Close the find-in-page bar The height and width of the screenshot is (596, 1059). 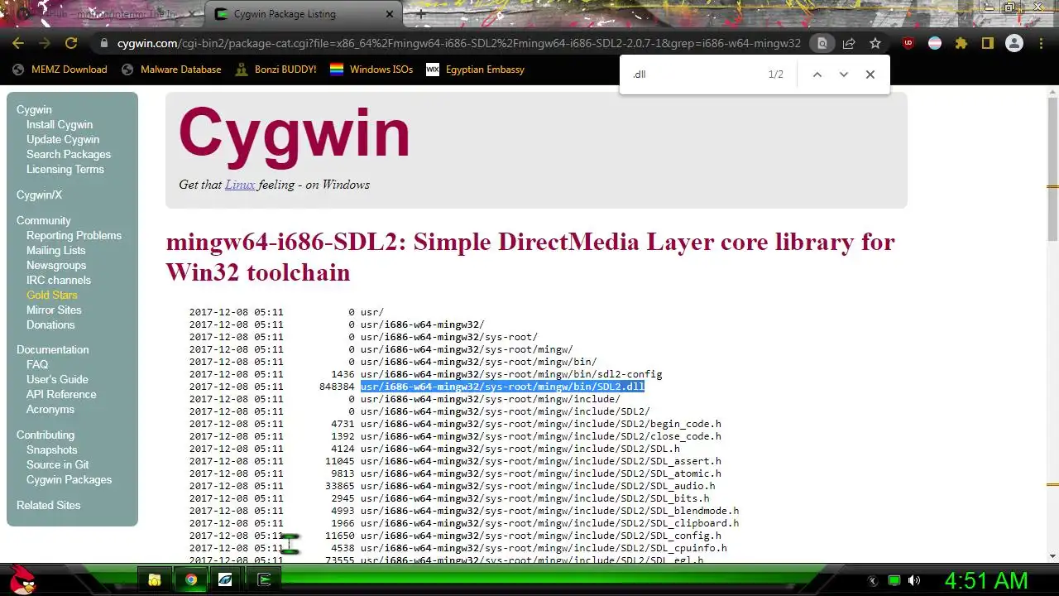(870, 74)
